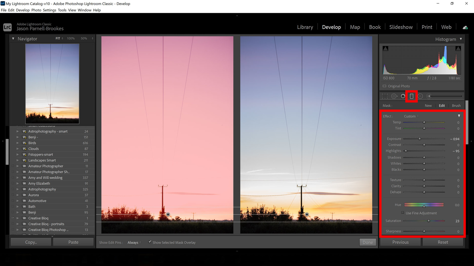
Task: Open the File menu
Action: coord(4,10)
